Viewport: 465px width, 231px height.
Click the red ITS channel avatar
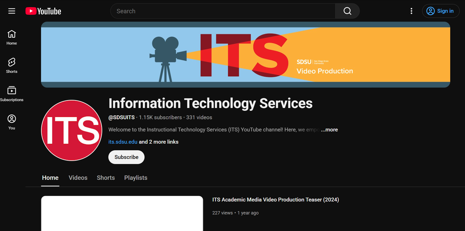coord(72,130)
